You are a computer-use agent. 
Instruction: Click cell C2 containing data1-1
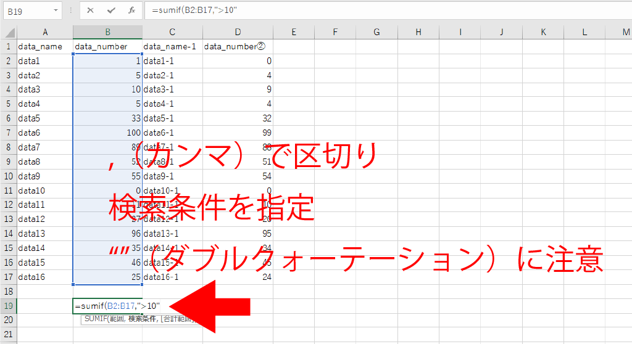(x=172, y=61)
